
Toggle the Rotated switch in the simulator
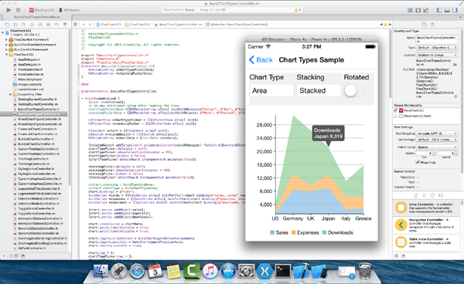click(354, 90)
